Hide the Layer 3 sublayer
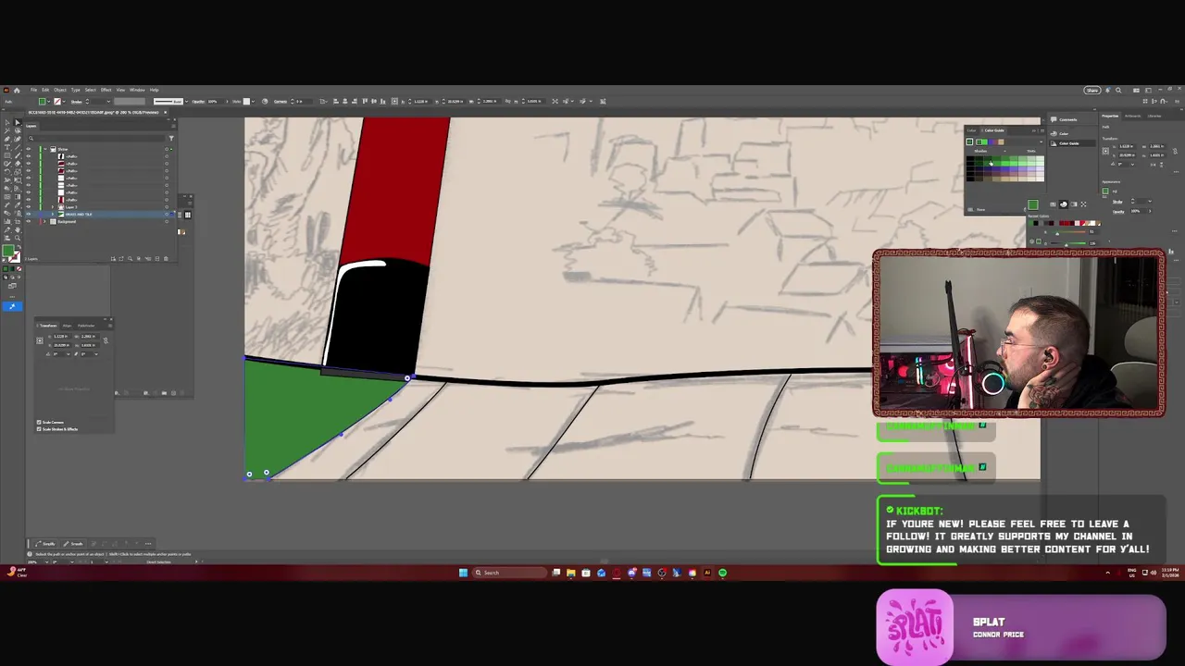Image resolution: width=1185 pixels, height=666 pixels. click(x=28, y=207)
